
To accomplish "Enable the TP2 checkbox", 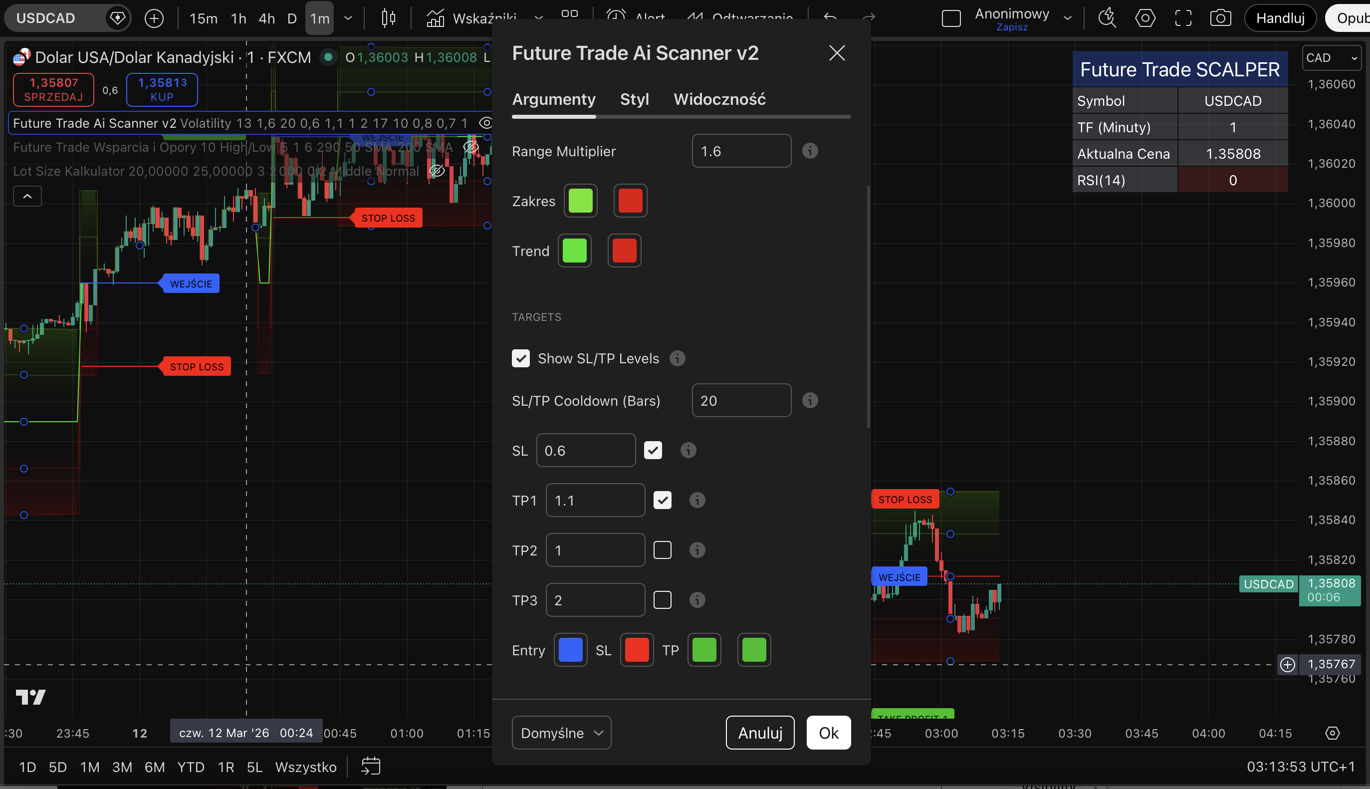I will click(x=662, y=550).
